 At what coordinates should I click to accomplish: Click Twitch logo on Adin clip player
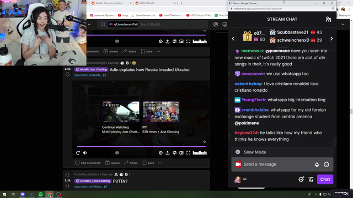tap(200, 153)
